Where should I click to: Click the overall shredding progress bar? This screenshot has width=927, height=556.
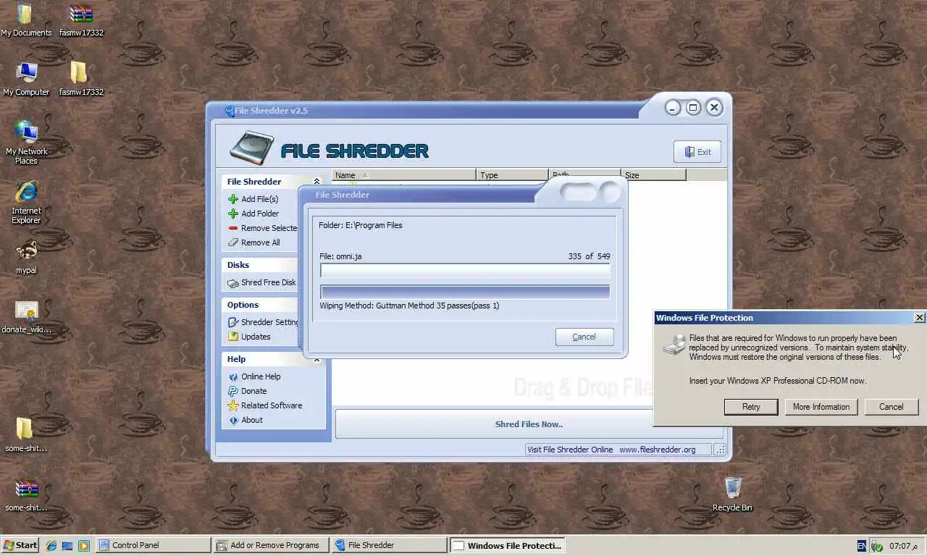(x=465, y=292)
